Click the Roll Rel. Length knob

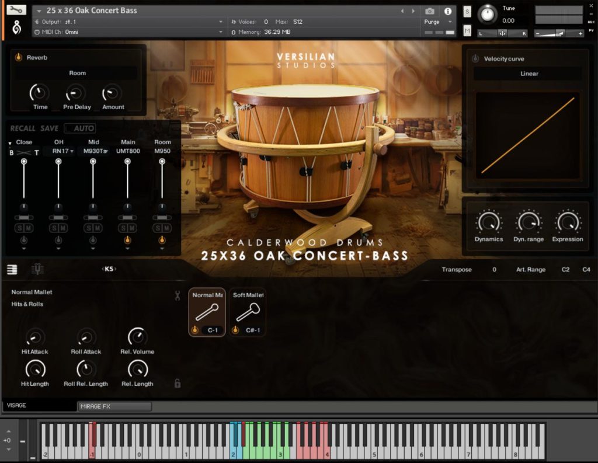tap(86, 369)
